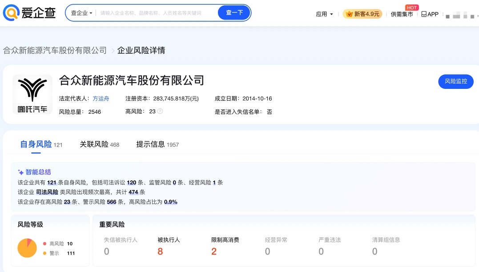479x272 pixels.
Task: Click the 风险等级 section heading
Action: click(30, 225)
